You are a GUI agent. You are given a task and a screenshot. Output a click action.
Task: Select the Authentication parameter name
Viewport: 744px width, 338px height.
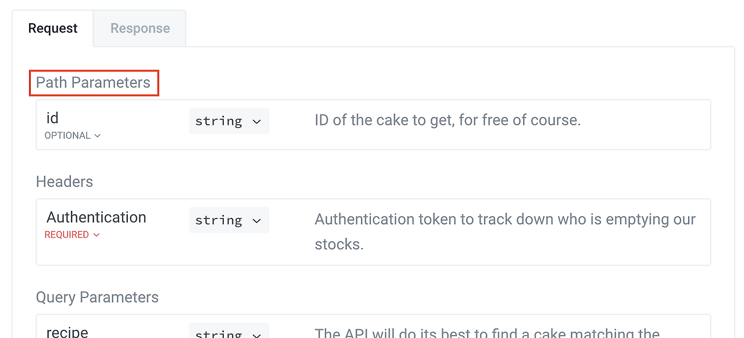click(x=96, y=217)
